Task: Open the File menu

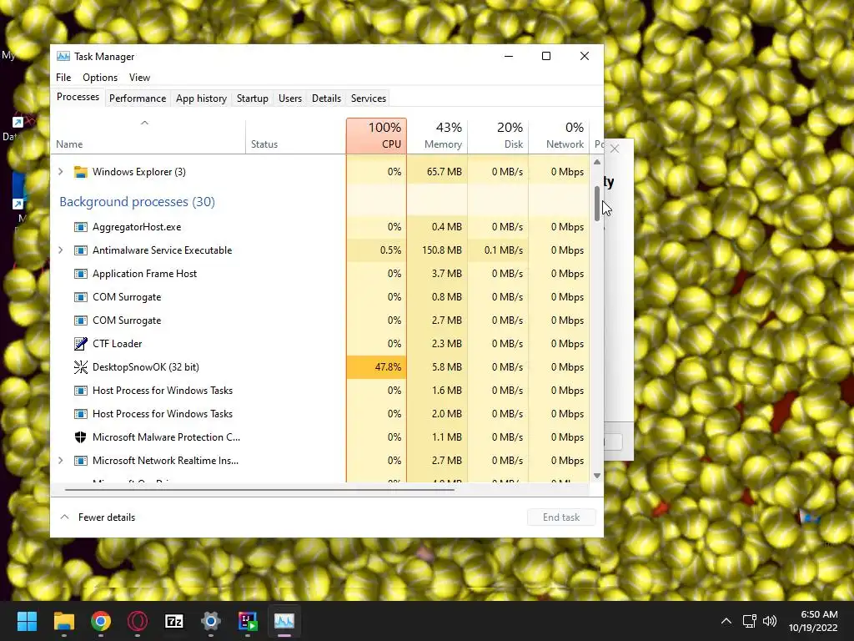Action: (63, 78)
